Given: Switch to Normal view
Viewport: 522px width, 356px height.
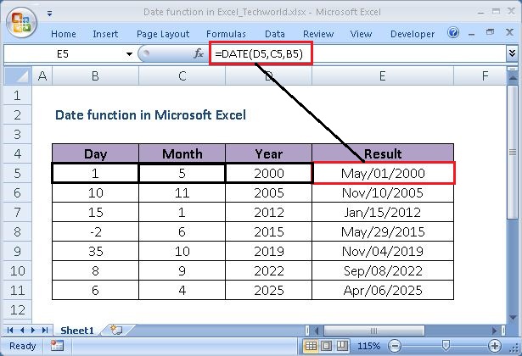Looking at the screenshot, I should pyautogui.click(x=311, y=346).
